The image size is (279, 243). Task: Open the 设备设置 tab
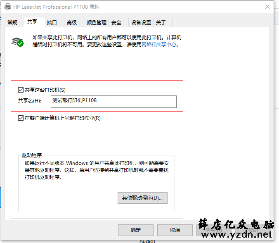pyautogui.click(x=141, y=22)
